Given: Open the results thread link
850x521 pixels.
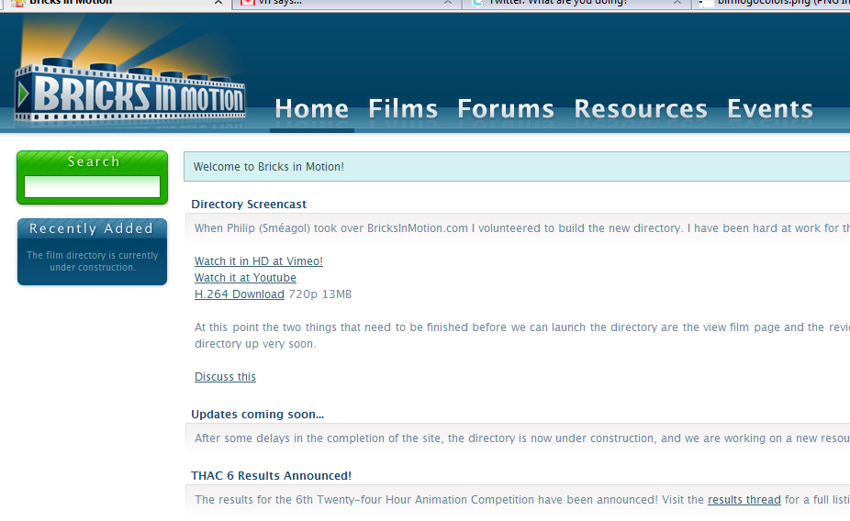Looking at the screenshot, I should tap(744, 499).
